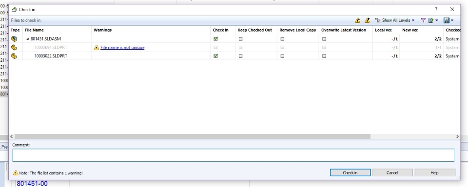This screenshot has width=468, height=187.
Task: Click the floppy disk save icon
Action: pyautogui.click(x=447, y=20)
